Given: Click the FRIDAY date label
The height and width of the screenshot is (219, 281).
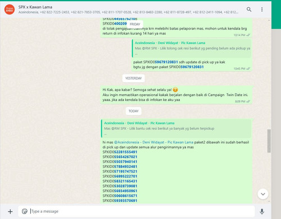Looking at the screenshot, I should point(135,24).
